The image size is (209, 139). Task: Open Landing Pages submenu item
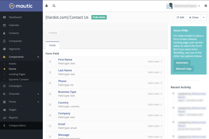click(17, 74)
